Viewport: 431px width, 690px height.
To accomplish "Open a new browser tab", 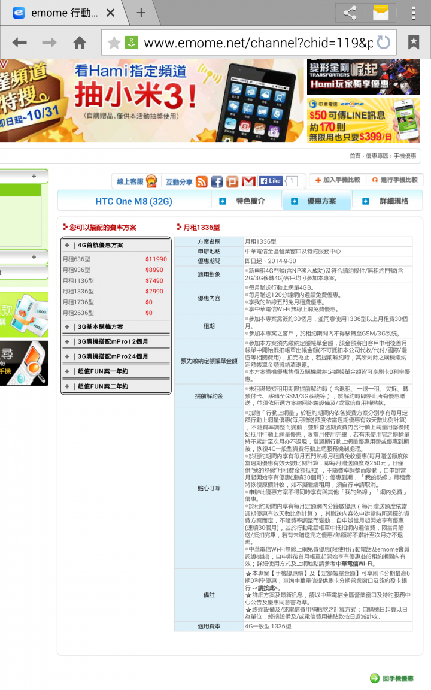I will 141,13.
